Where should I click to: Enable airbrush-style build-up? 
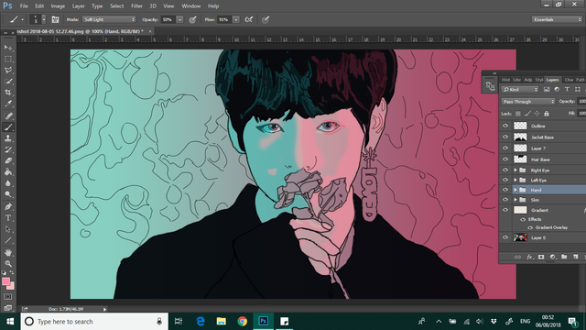[x=249, y=19]
